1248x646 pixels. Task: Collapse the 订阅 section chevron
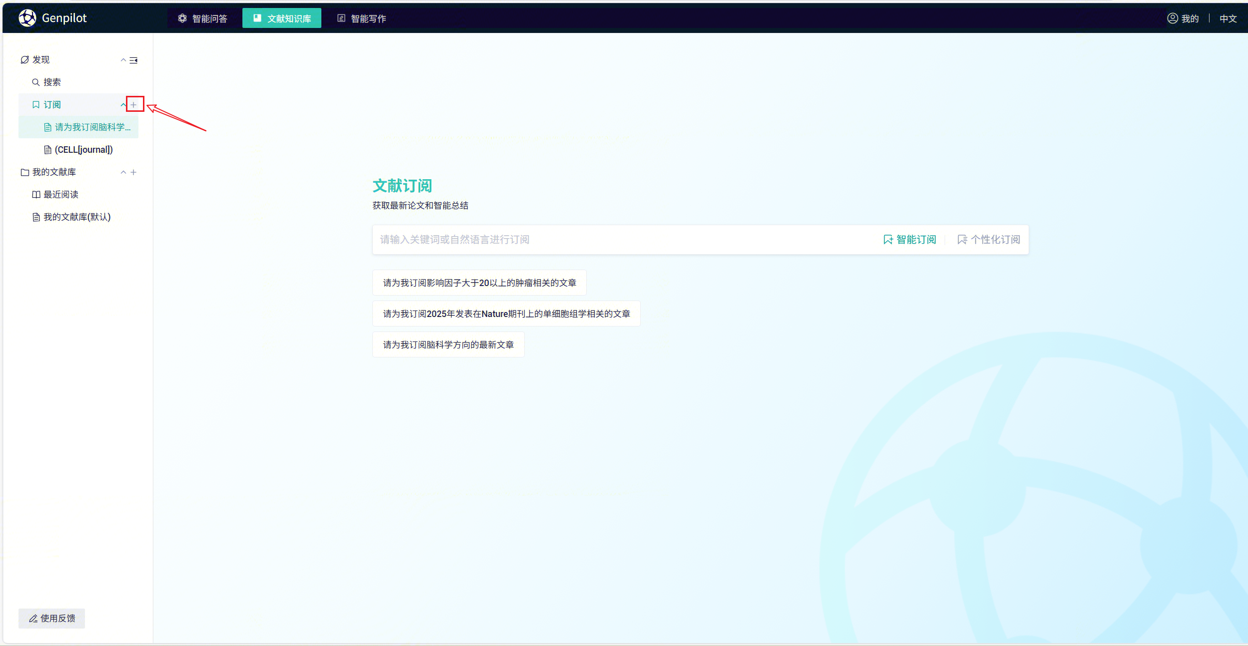(x=123, y=104)
